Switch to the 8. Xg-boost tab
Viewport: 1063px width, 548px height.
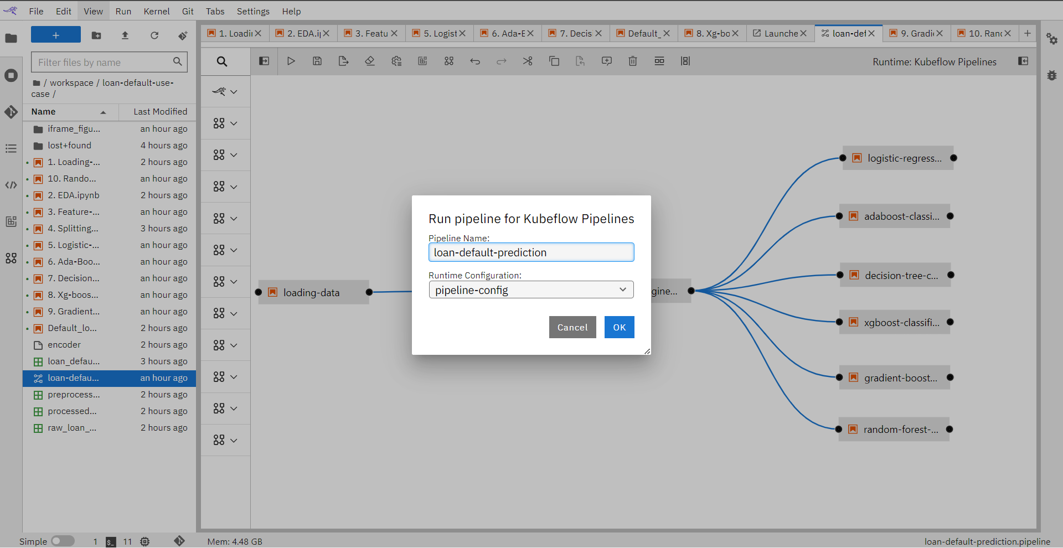pos(713,33)
